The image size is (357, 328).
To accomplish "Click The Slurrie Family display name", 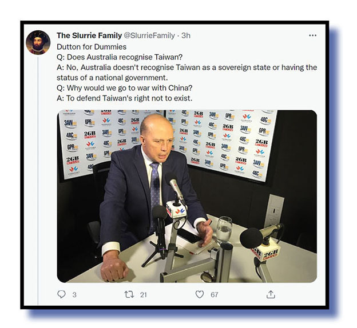I will point(89,35).
